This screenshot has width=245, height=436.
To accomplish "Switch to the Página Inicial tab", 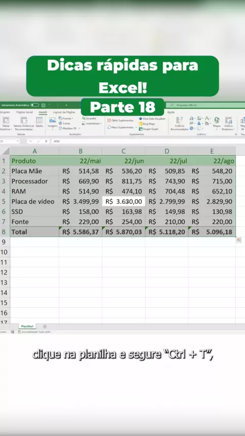I will tap(24, 112).
